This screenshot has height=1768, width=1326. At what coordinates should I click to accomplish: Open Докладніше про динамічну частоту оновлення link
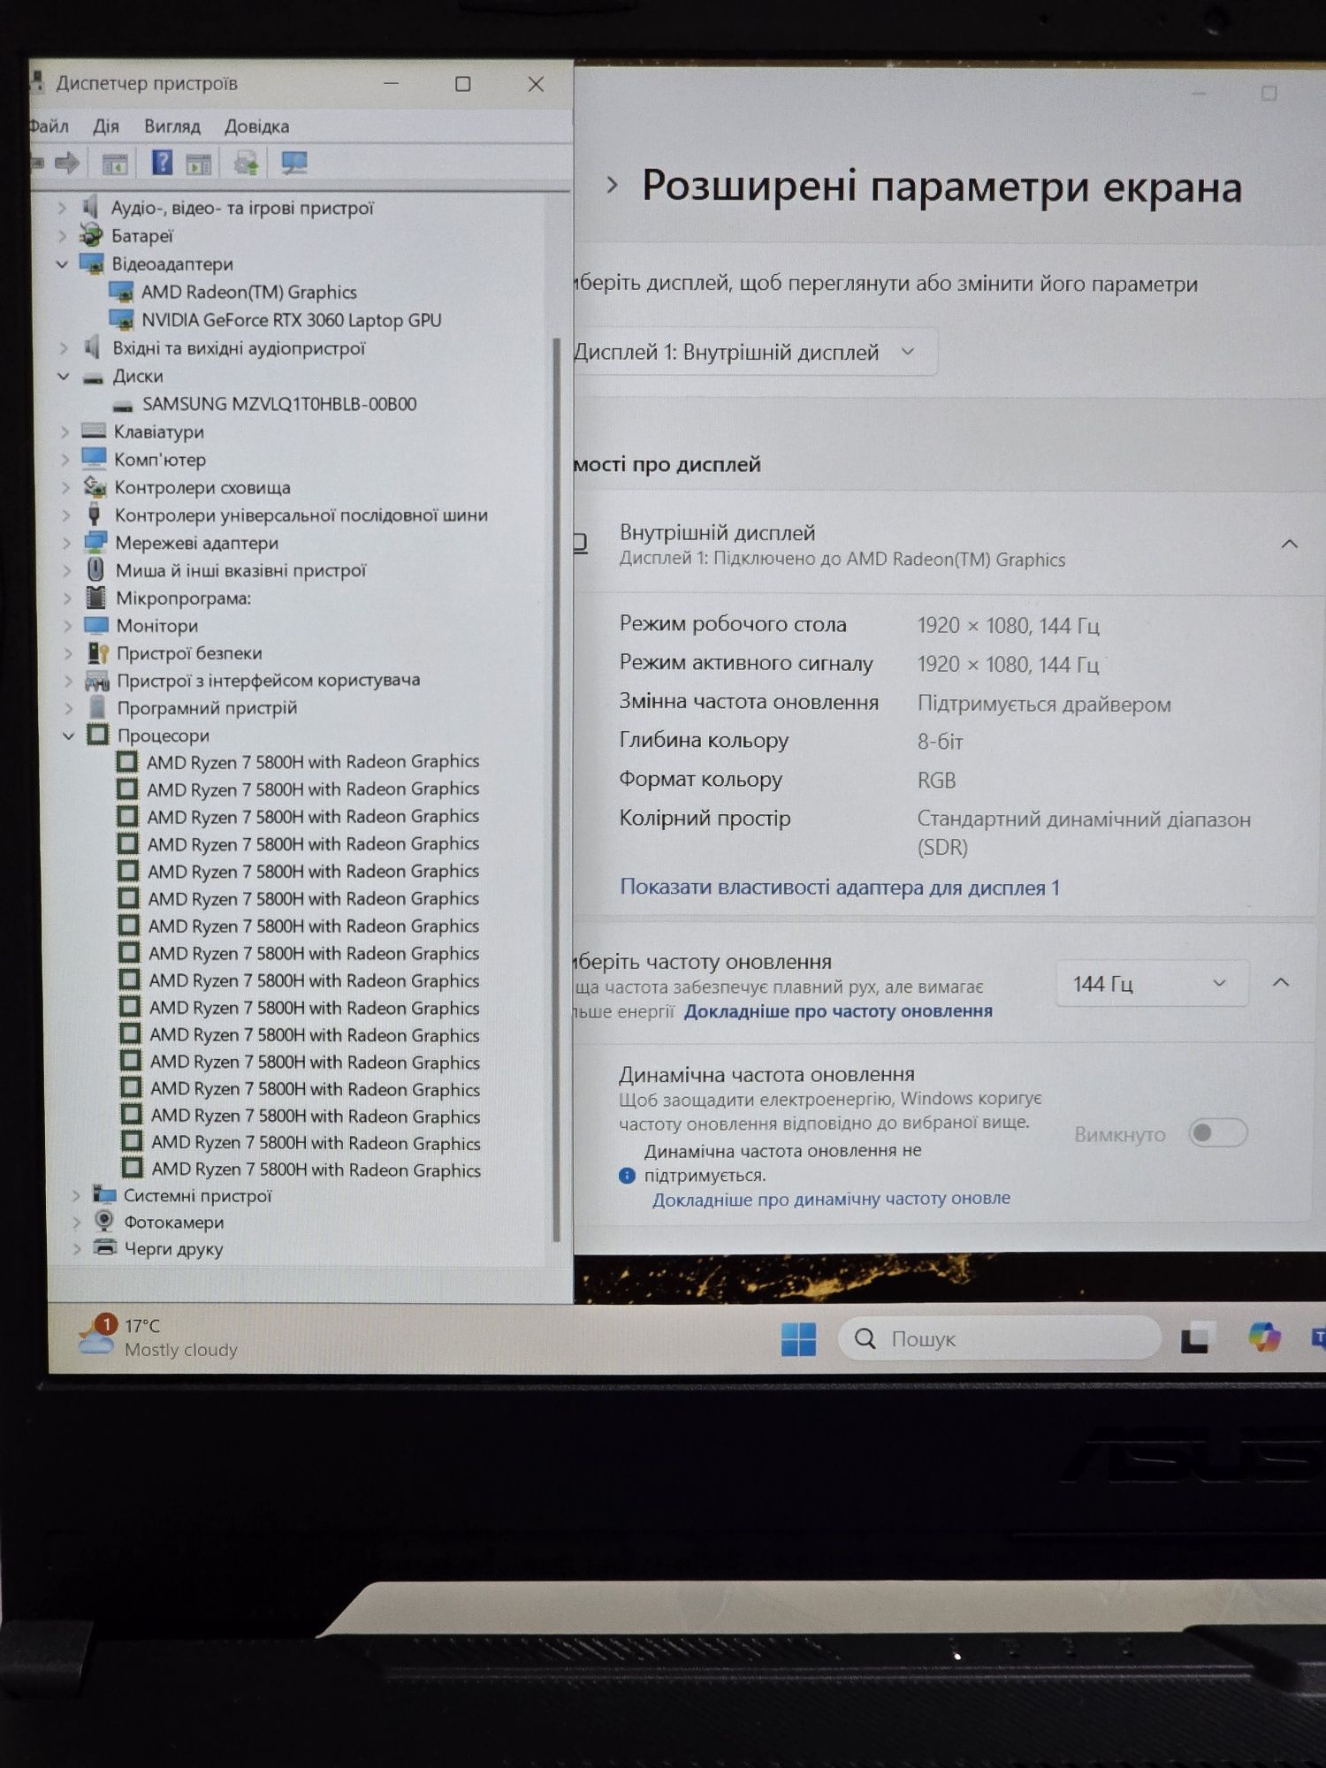831,1199
